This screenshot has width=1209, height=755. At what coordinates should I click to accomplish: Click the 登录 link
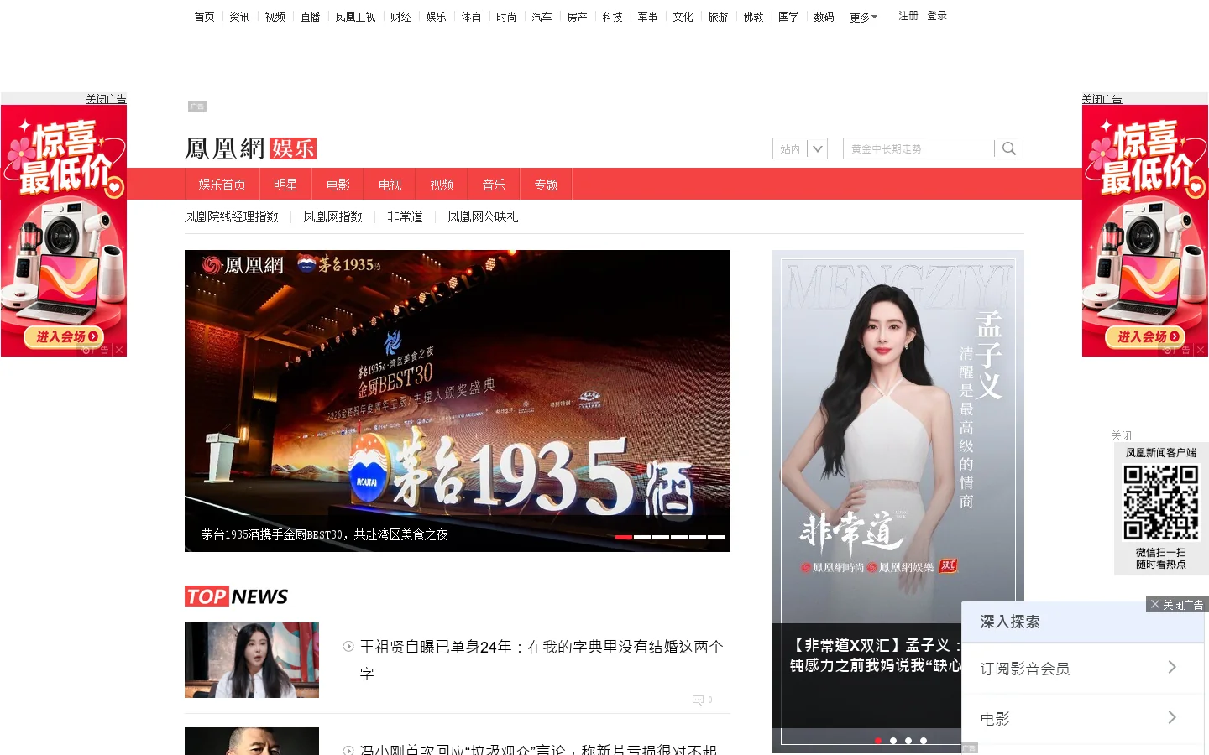pos(937,16)
